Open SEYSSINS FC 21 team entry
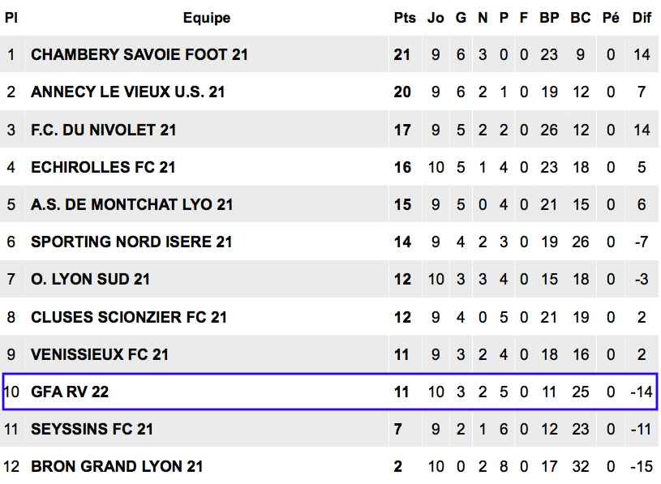Viewport: 661px width, 484px height. point(92,429)
